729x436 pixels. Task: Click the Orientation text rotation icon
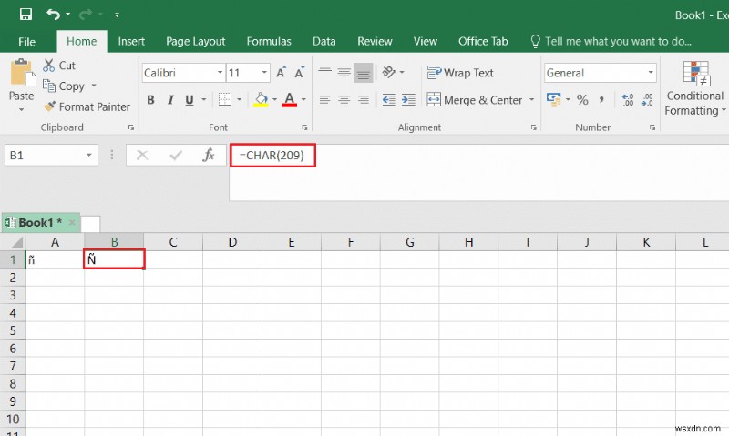click(389, 73)
